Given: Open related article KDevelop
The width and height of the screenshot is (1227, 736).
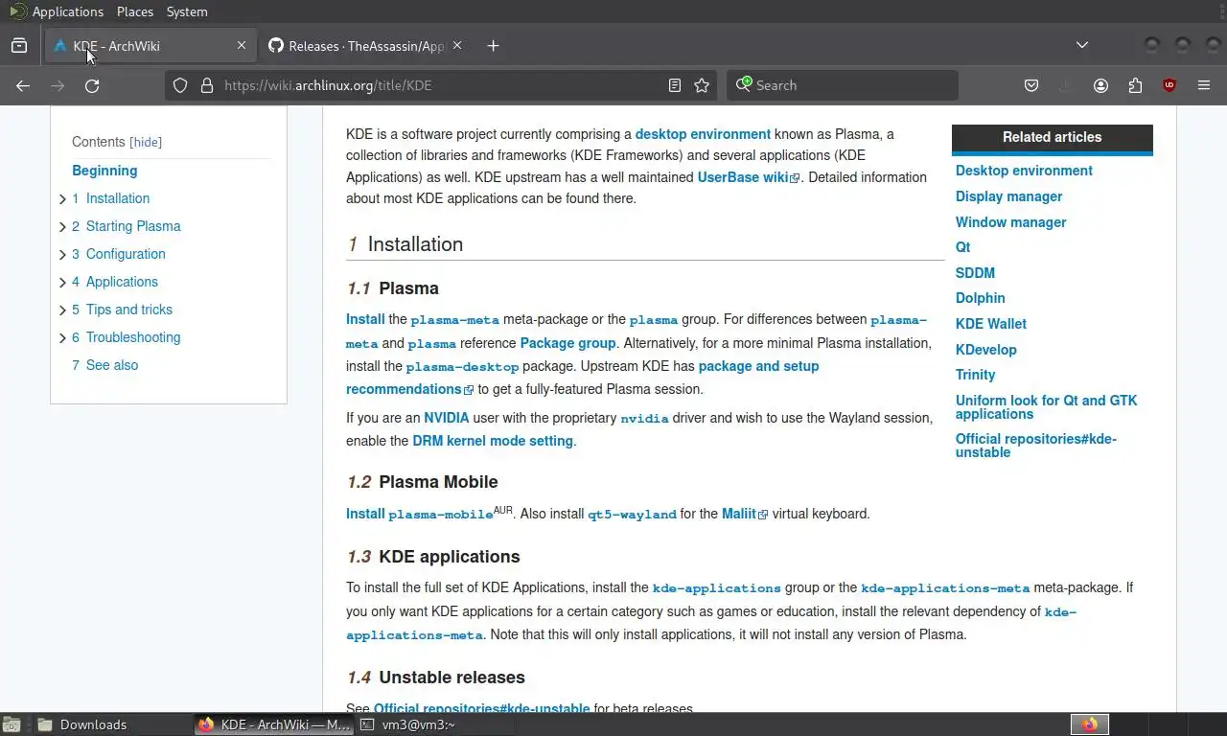Looking at the screenshot, I should (x=985, y=350).
